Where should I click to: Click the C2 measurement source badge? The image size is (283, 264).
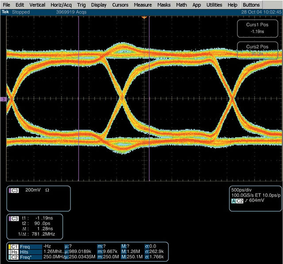click(14, 257)
